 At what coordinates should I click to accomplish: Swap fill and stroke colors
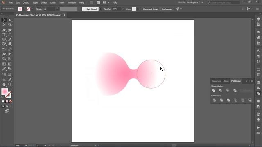(x=11, y=90)
